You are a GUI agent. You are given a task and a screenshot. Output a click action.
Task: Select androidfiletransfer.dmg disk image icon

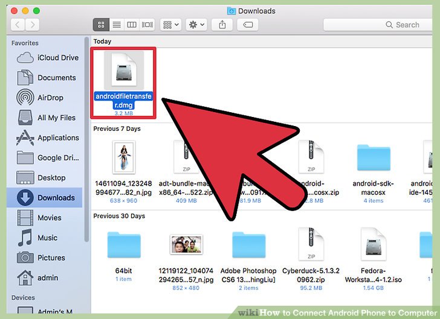point(124,71)
